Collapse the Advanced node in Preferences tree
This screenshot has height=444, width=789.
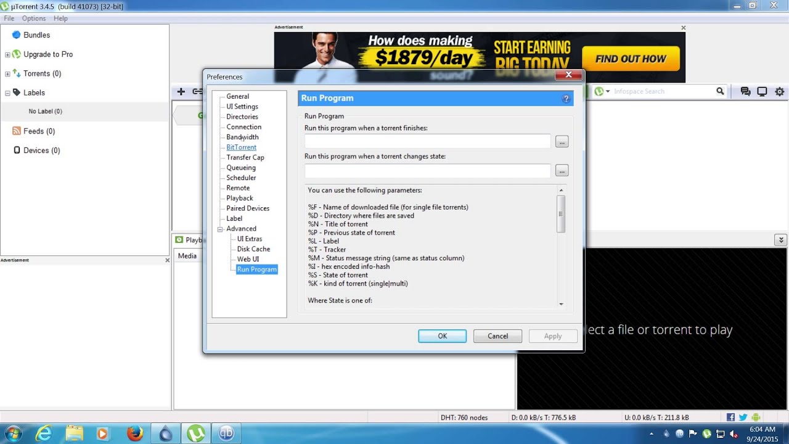click(x=220, y=229)
